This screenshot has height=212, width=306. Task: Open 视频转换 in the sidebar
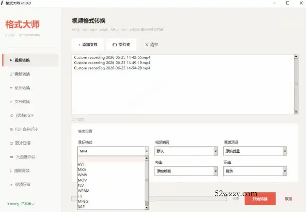pos(30,60)
